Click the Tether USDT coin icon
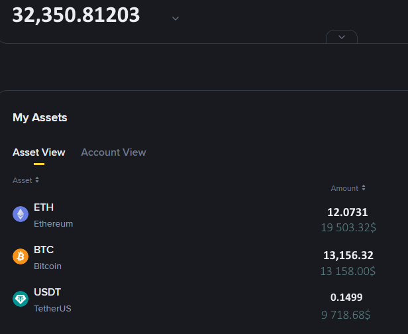Viewport: 408px width, 334px height. [x=21, y=299]
